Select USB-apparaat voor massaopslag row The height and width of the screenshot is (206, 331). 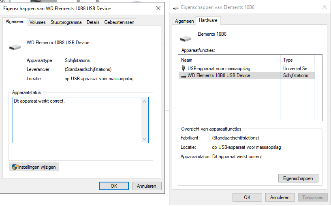pos(219,69)
